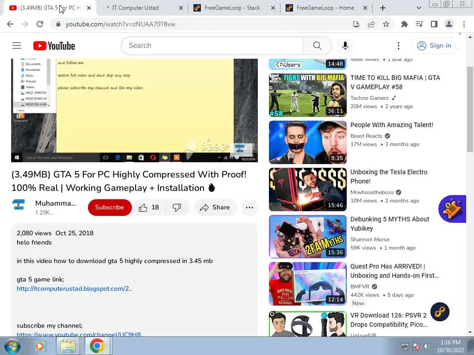This screenshot has width=474, height=355.
Task: Open Chrome three-dot menu
Action: click(464, 24)
